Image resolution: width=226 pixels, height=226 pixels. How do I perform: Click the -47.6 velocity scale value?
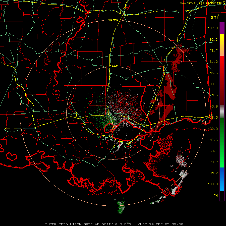coord(213,140)
